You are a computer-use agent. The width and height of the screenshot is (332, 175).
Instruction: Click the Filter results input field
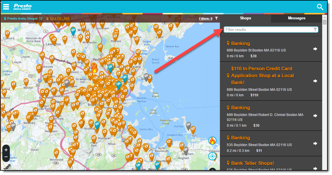tap(271, 30)
